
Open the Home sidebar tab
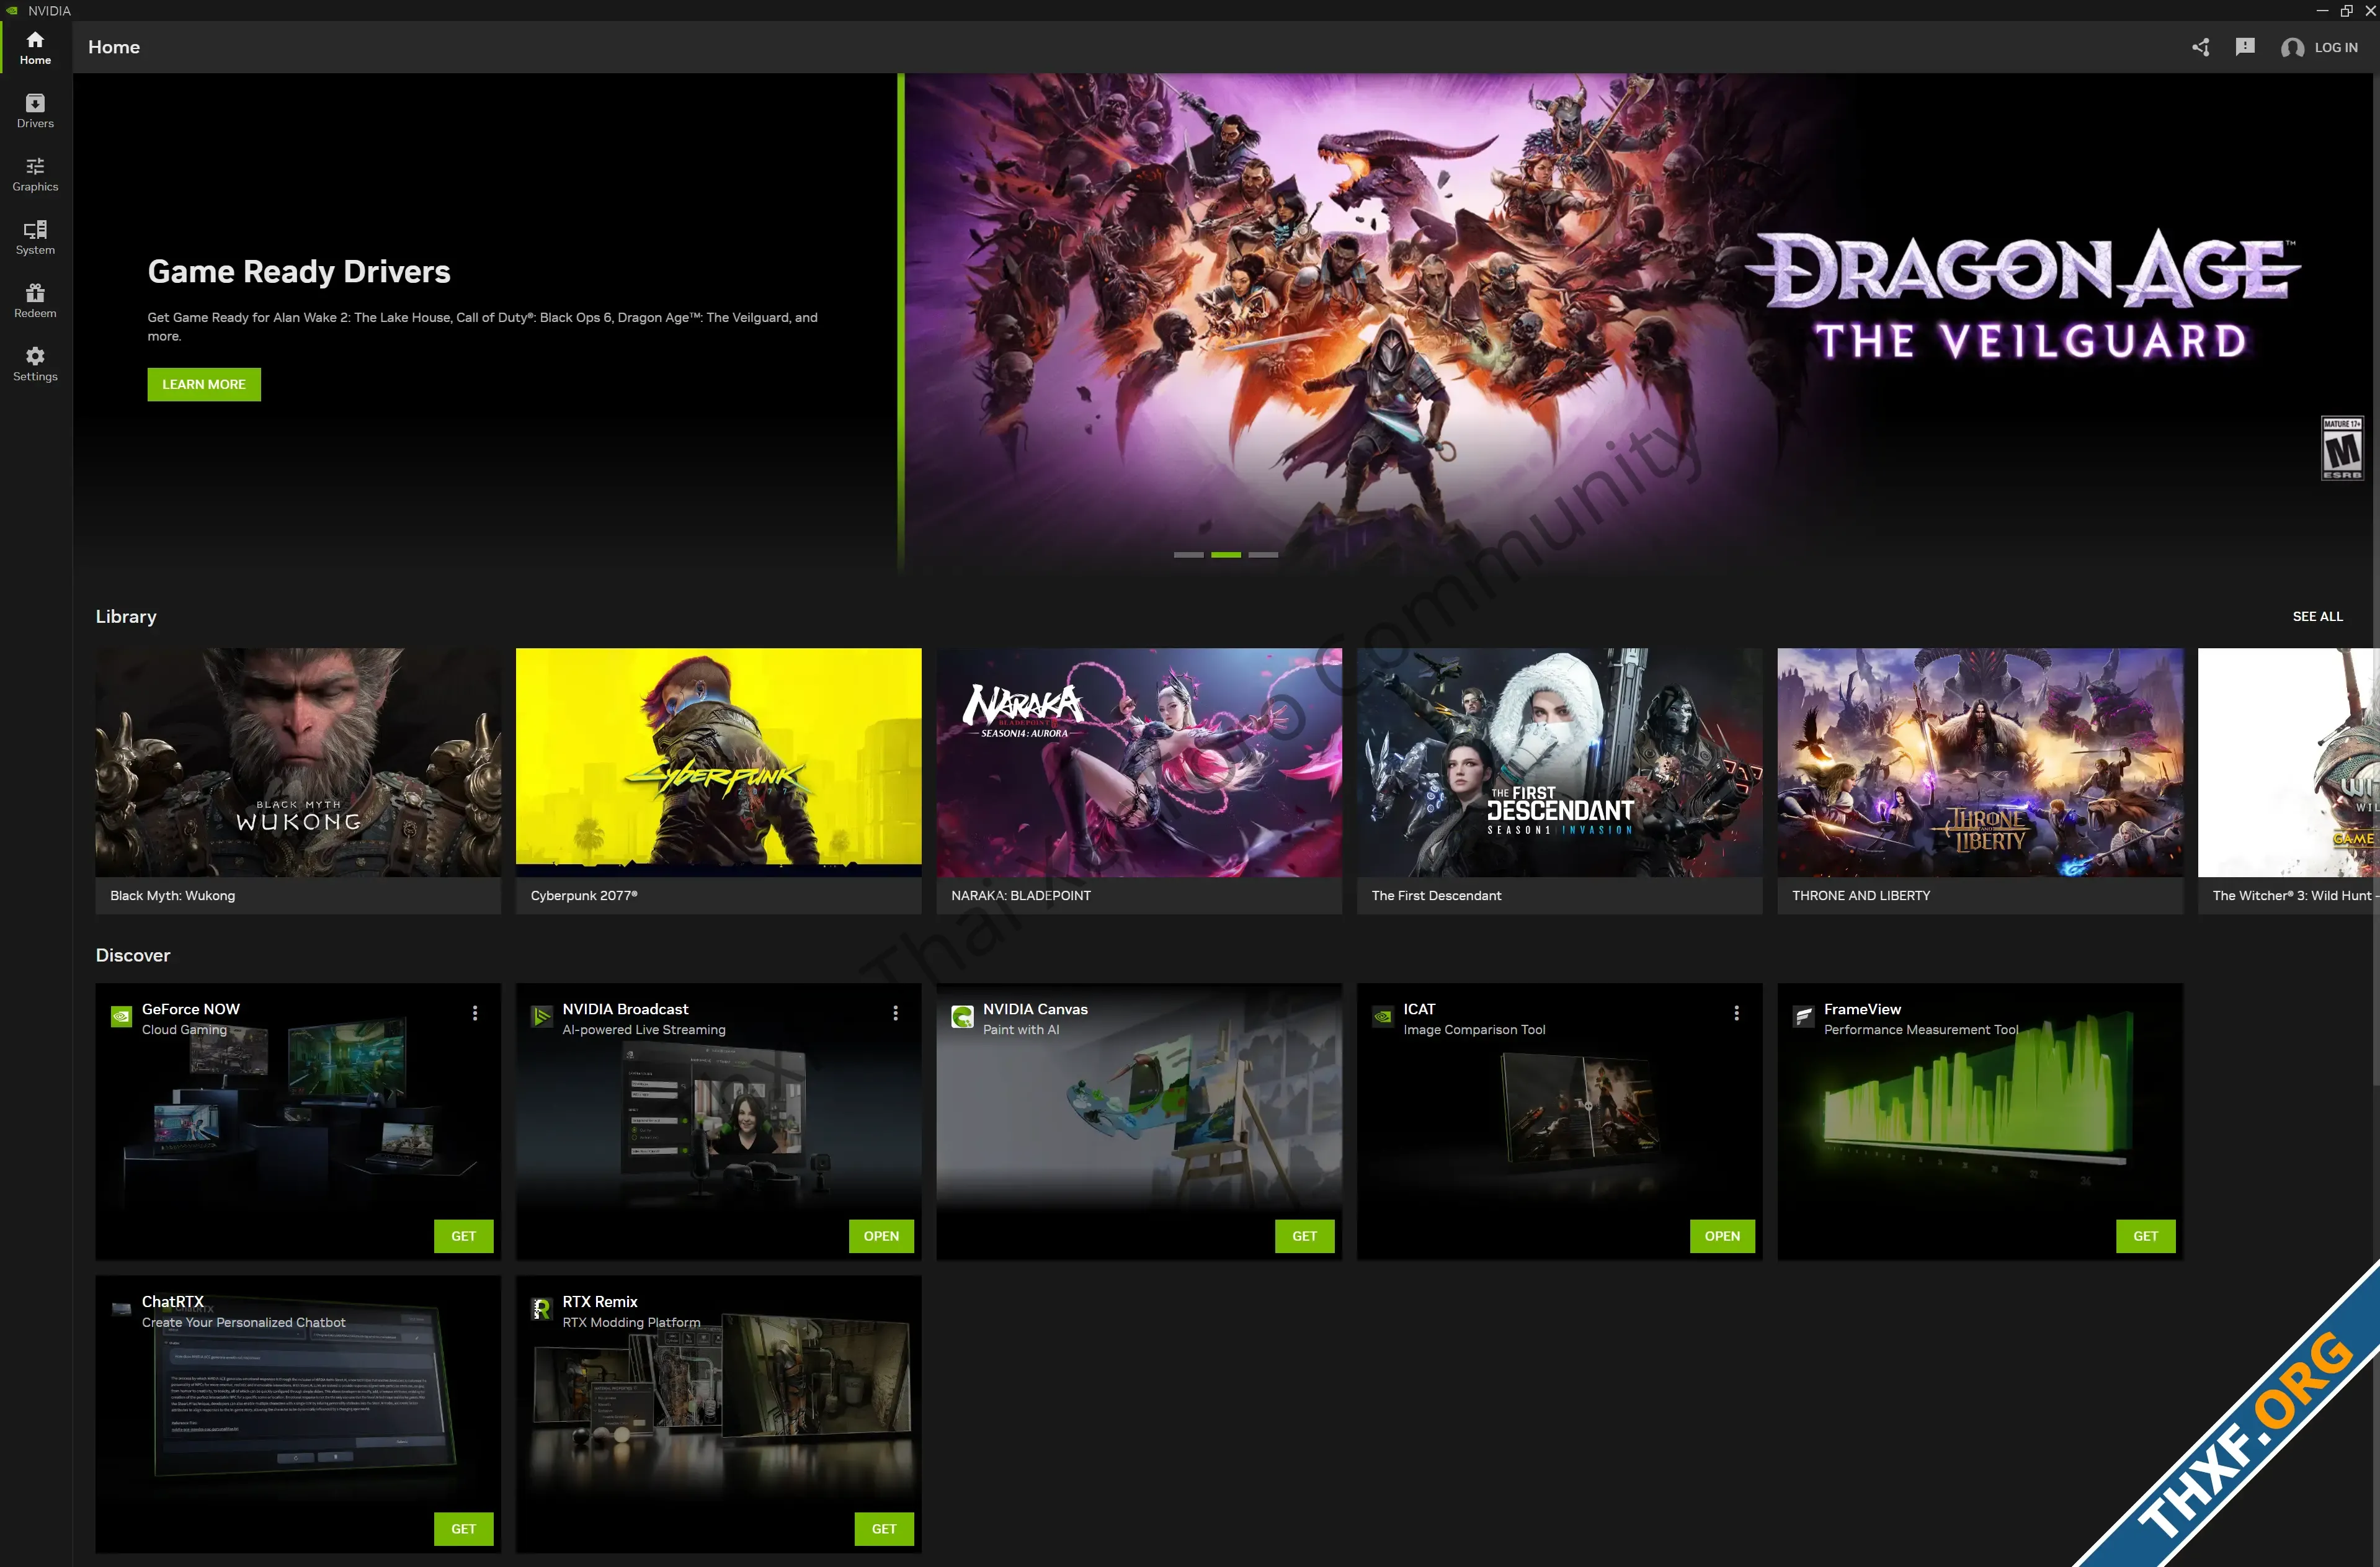coord(35,47)
